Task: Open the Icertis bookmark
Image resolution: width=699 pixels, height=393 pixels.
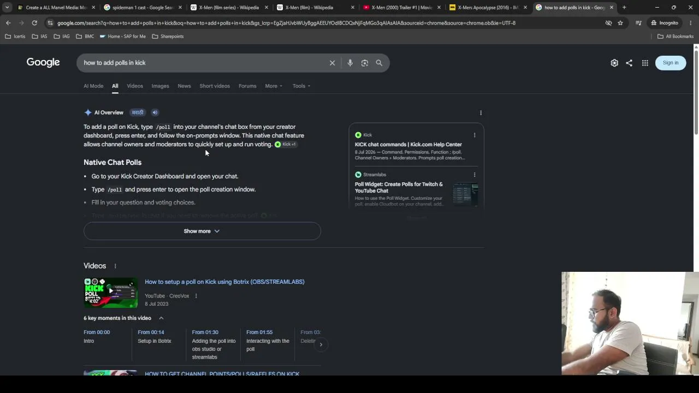Action: tap(15, 37)
